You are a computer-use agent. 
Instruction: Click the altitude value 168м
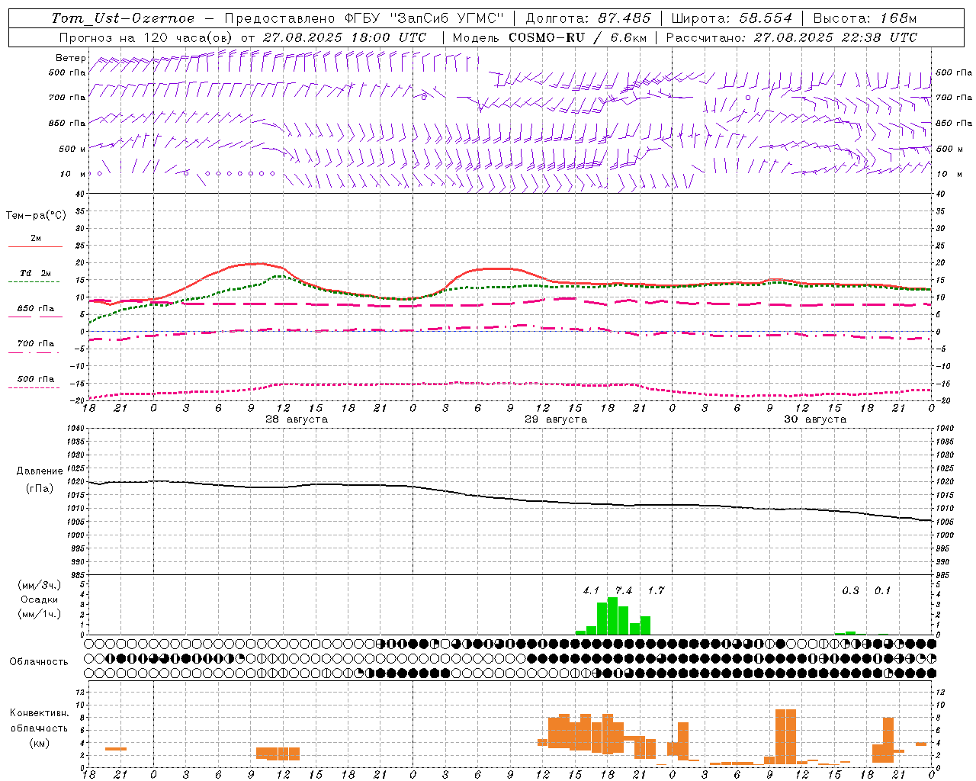tap(898, 18)
